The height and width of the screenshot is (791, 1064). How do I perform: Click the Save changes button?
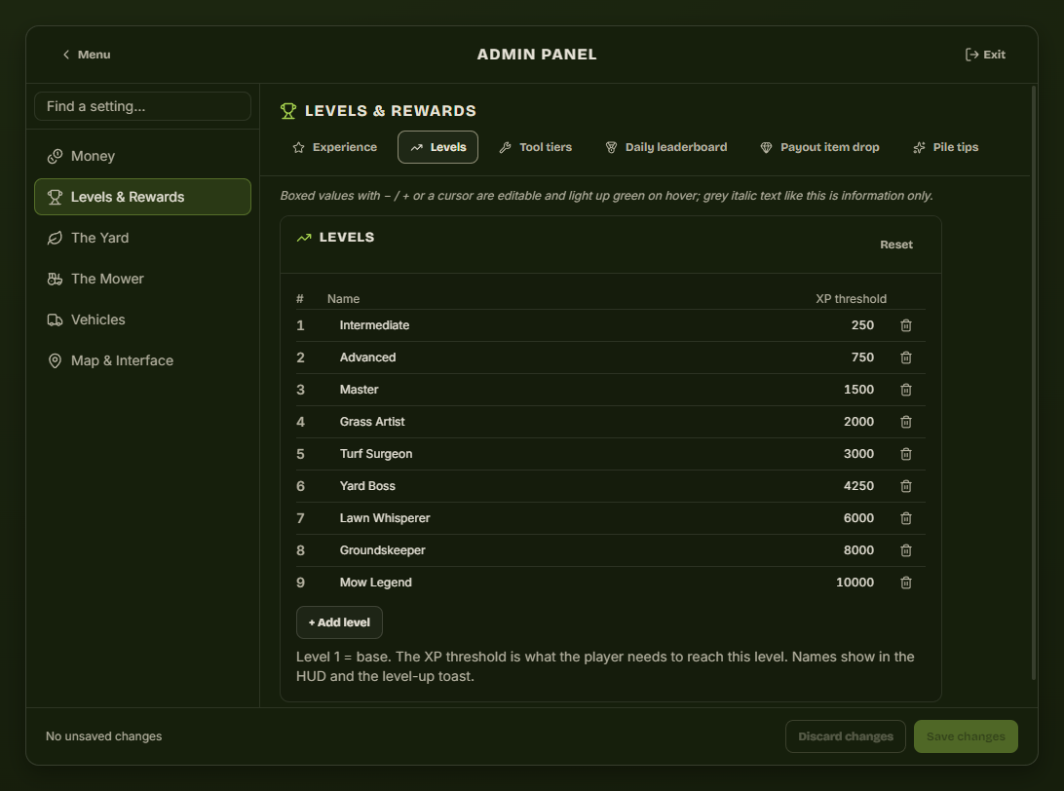click(x=966, y=736)
